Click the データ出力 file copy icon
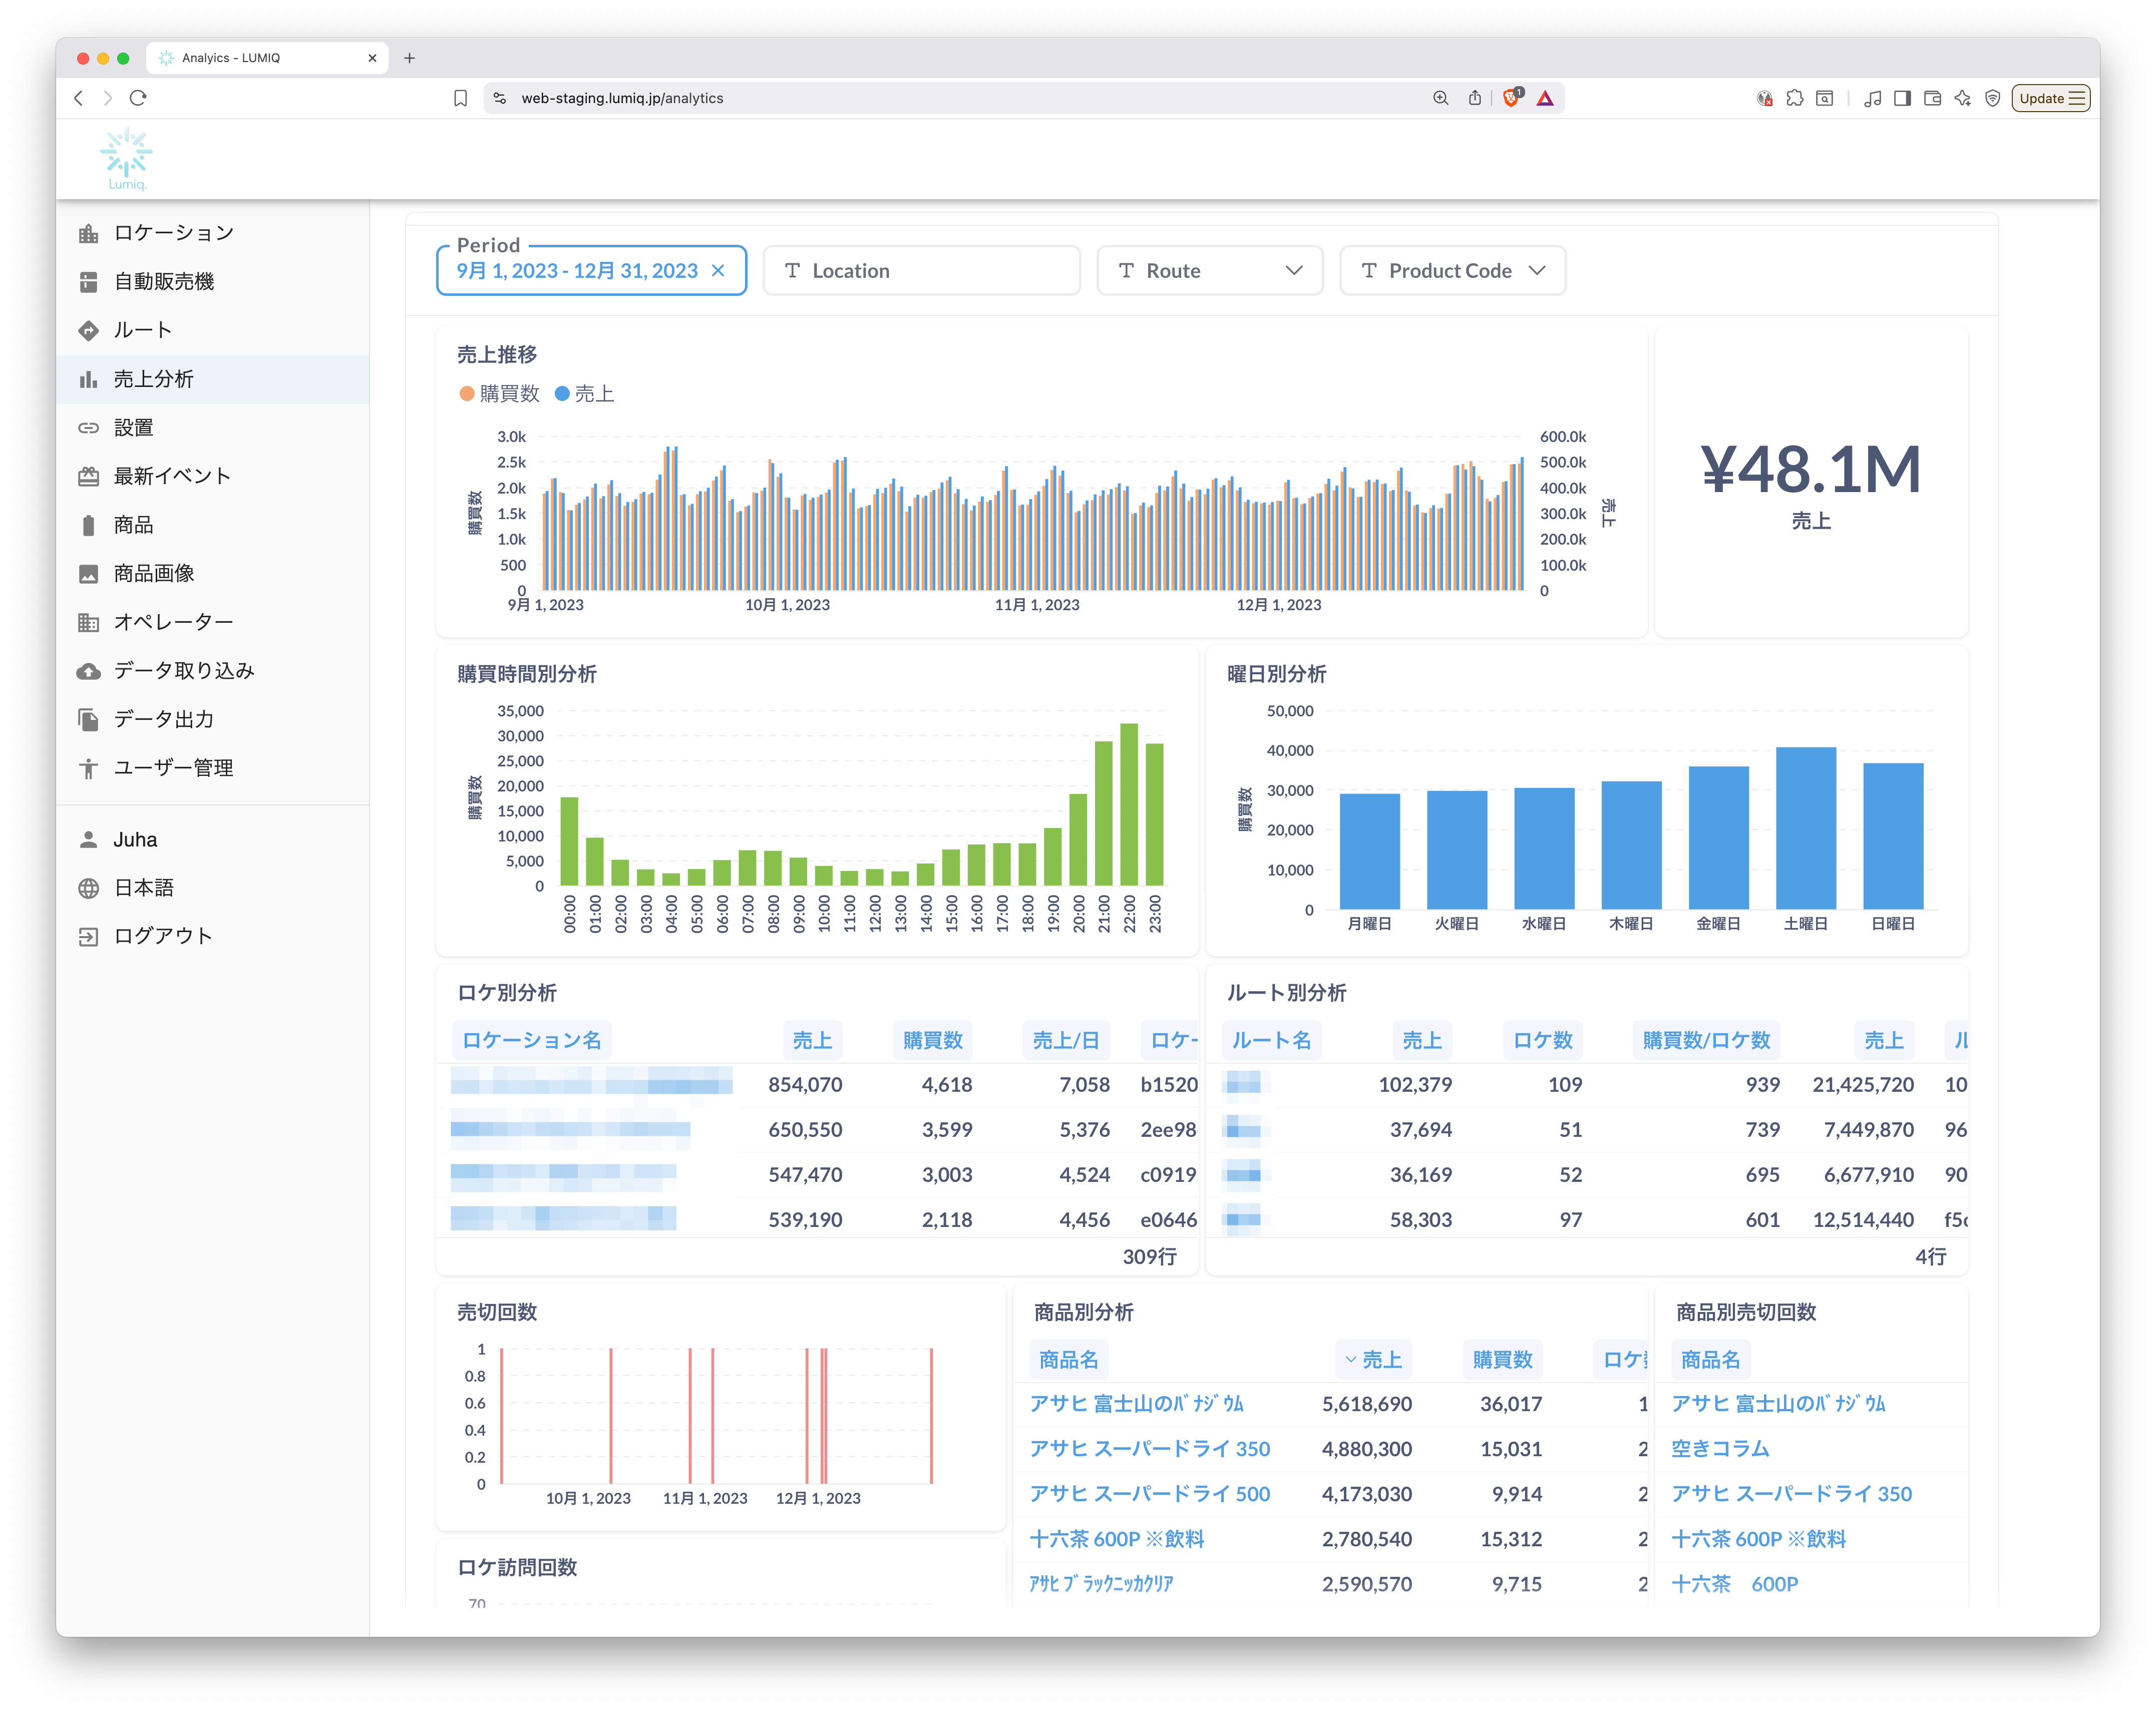 tap(88, 719)
